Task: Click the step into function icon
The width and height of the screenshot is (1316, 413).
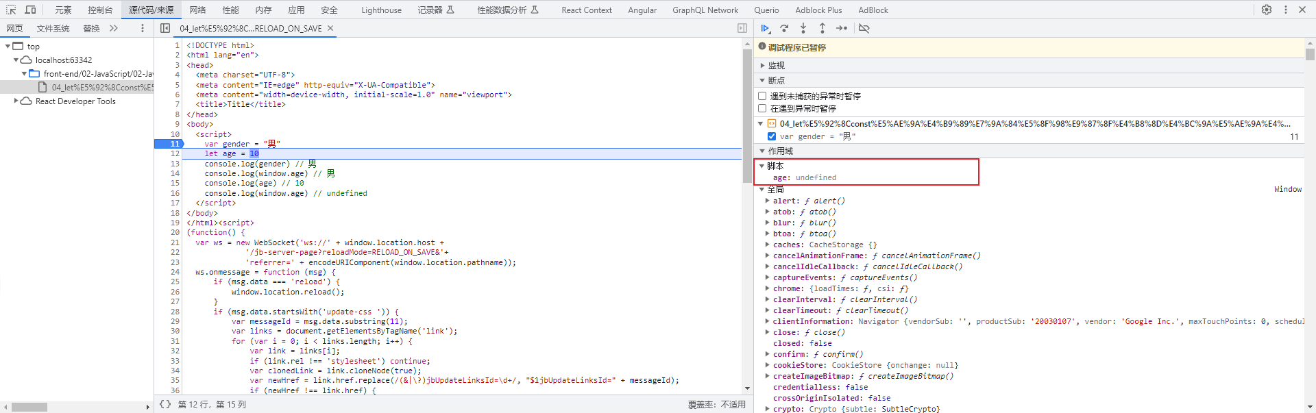Action: (x=803, y=28)
